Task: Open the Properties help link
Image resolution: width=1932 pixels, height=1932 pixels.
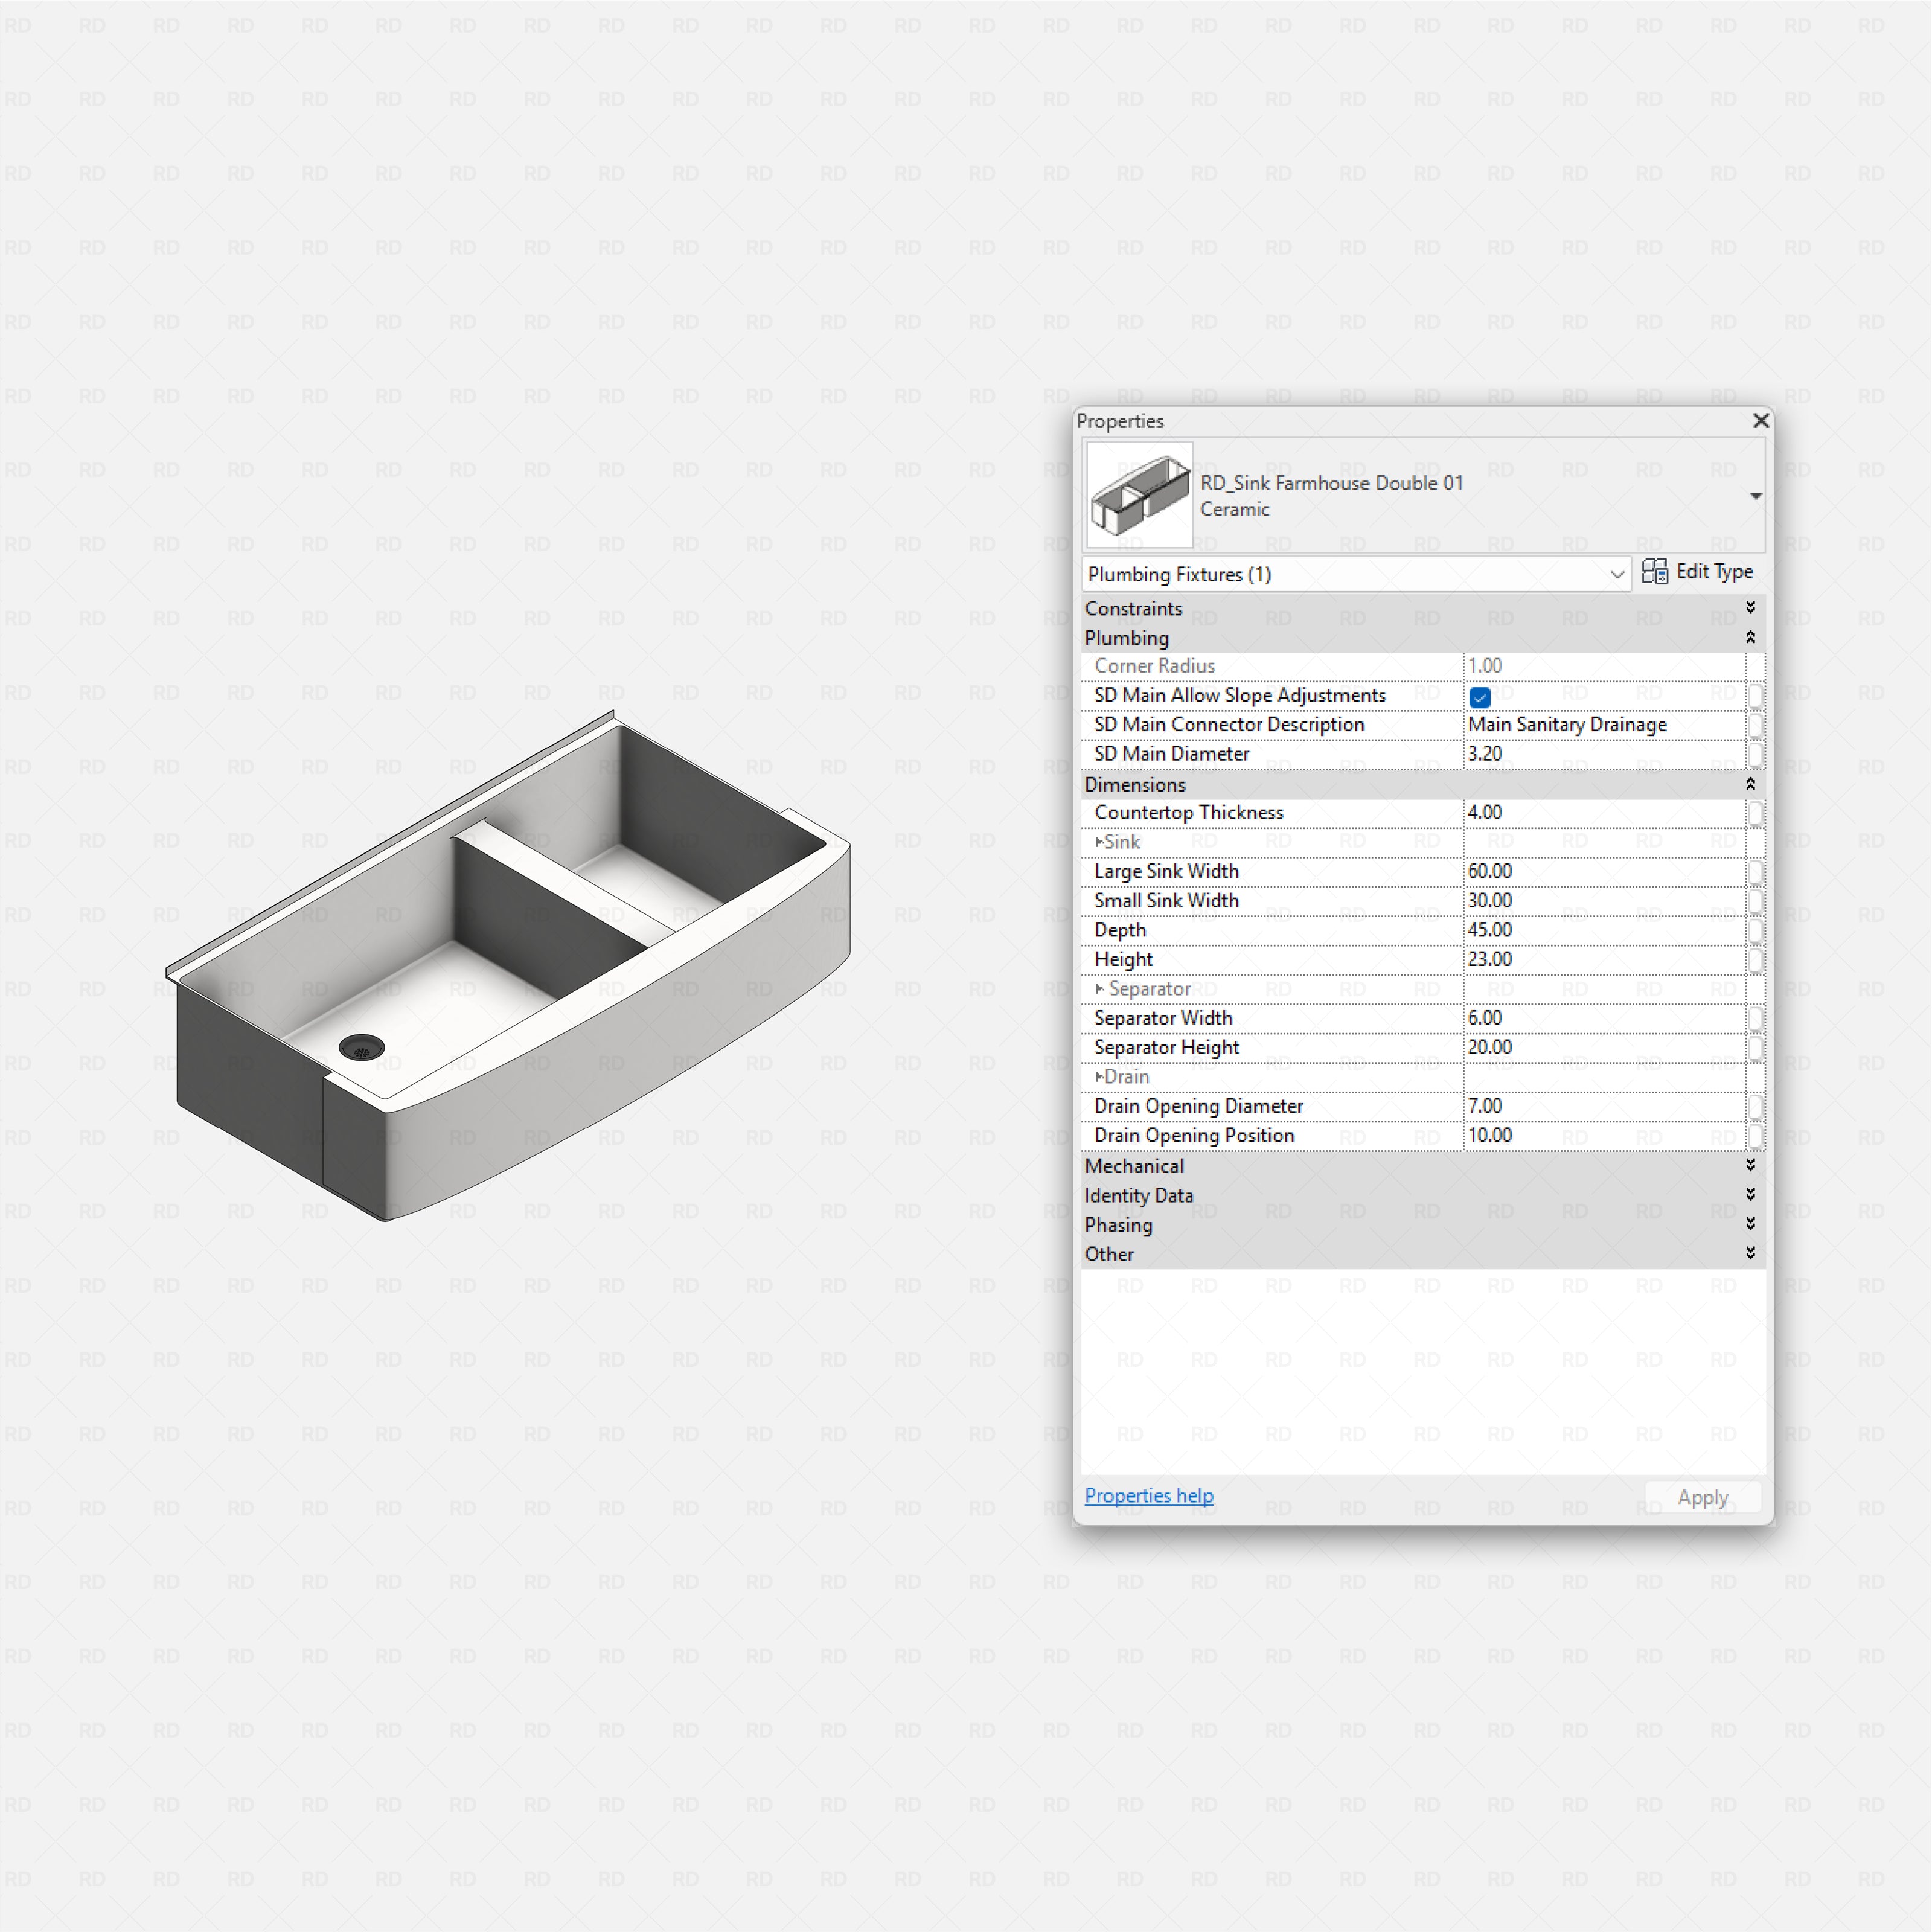Action: (x=1148, y=1495)
